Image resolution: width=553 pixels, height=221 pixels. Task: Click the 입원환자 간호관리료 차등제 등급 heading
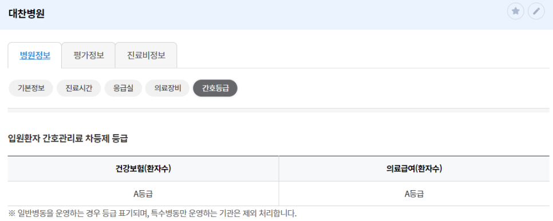pyautogui.click(x=68, y=139)
